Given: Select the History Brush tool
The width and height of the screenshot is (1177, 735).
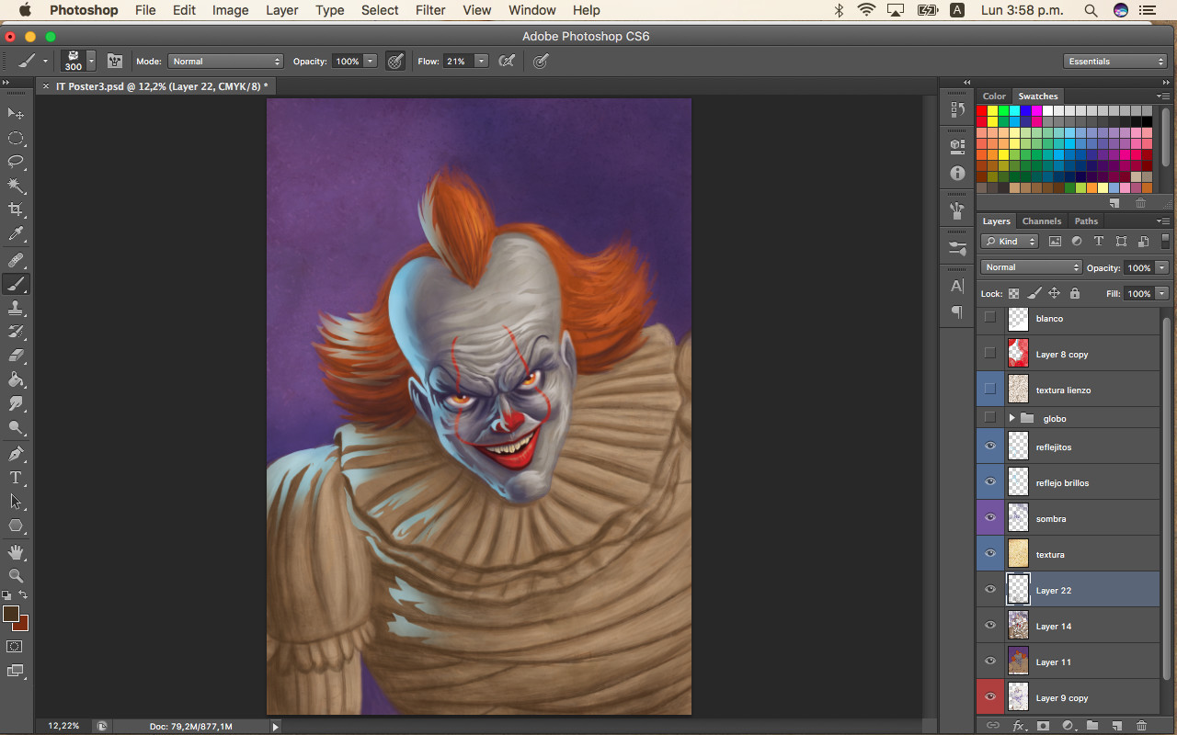Looking at the screenshot, I should pos(16,332).
